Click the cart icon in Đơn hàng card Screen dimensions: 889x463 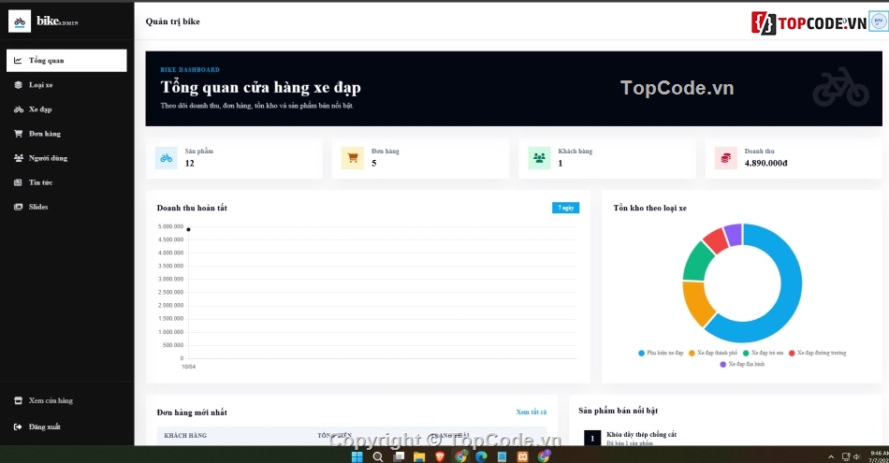pyautogui.click(x=353, y=158)
